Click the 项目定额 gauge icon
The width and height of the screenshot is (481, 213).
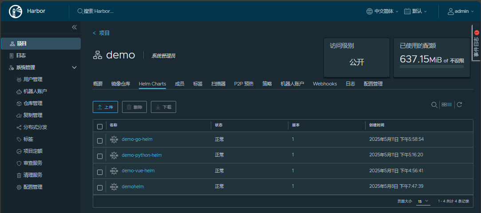coord(19,151)
